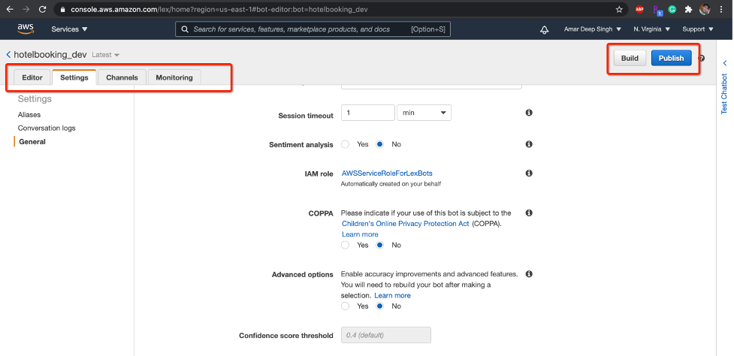Click the browser reload icon
Image resolution: width=734 pixels, height=356 pixels.
42,10
